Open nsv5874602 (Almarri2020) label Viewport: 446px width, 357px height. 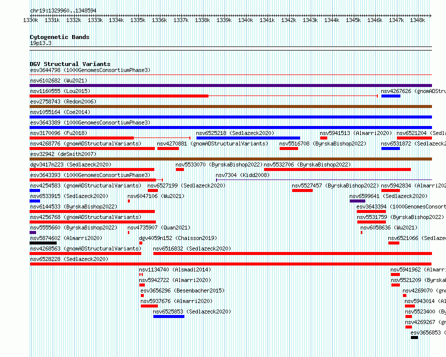pyautogui.click(x=66, y=238)
